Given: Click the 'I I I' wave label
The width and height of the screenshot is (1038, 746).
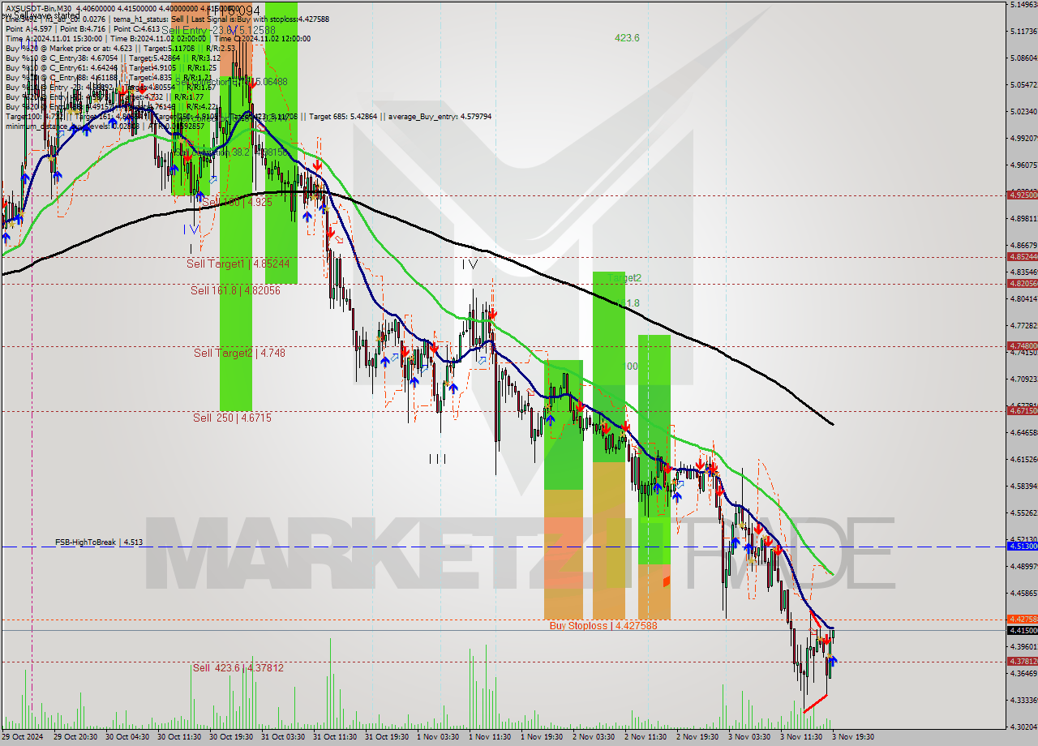Looking at the screenshot, I should (437, 459).
